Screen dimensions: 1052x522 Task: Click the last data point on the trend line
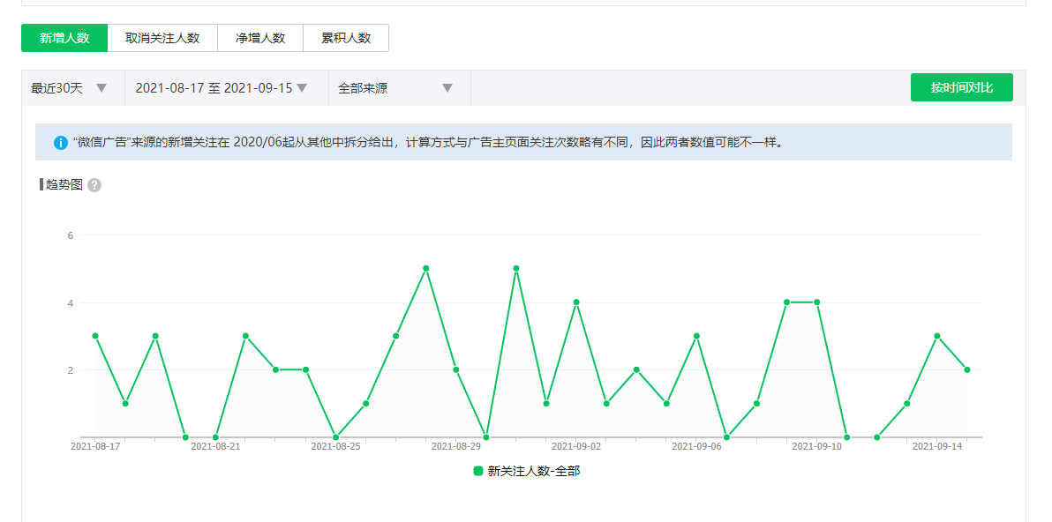[x=967, y=369]
